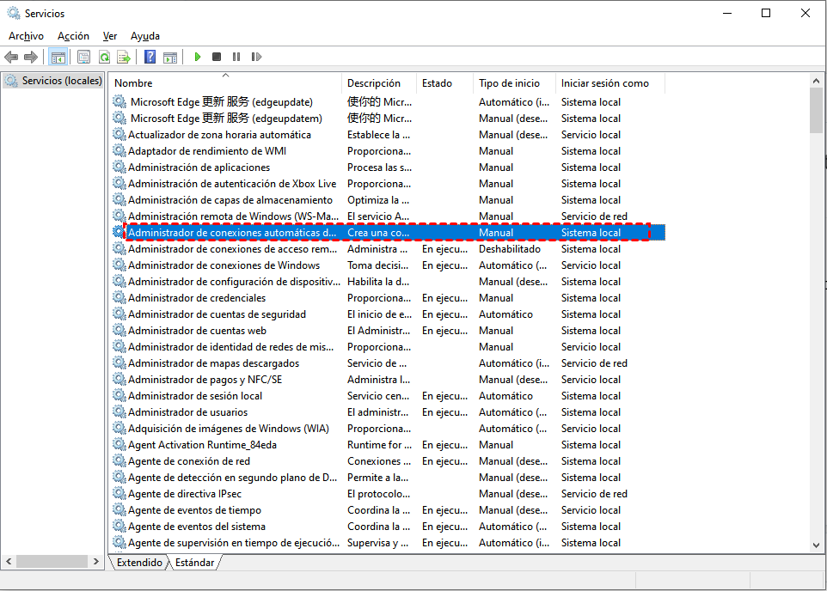The height and width of the screenshot is (591, 827).
Task: Sort by the Descripción column header
Action: [379, 82]
